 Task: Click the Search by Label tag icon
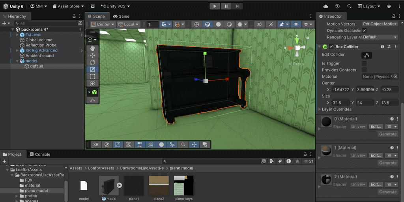[x=280, y=161]
